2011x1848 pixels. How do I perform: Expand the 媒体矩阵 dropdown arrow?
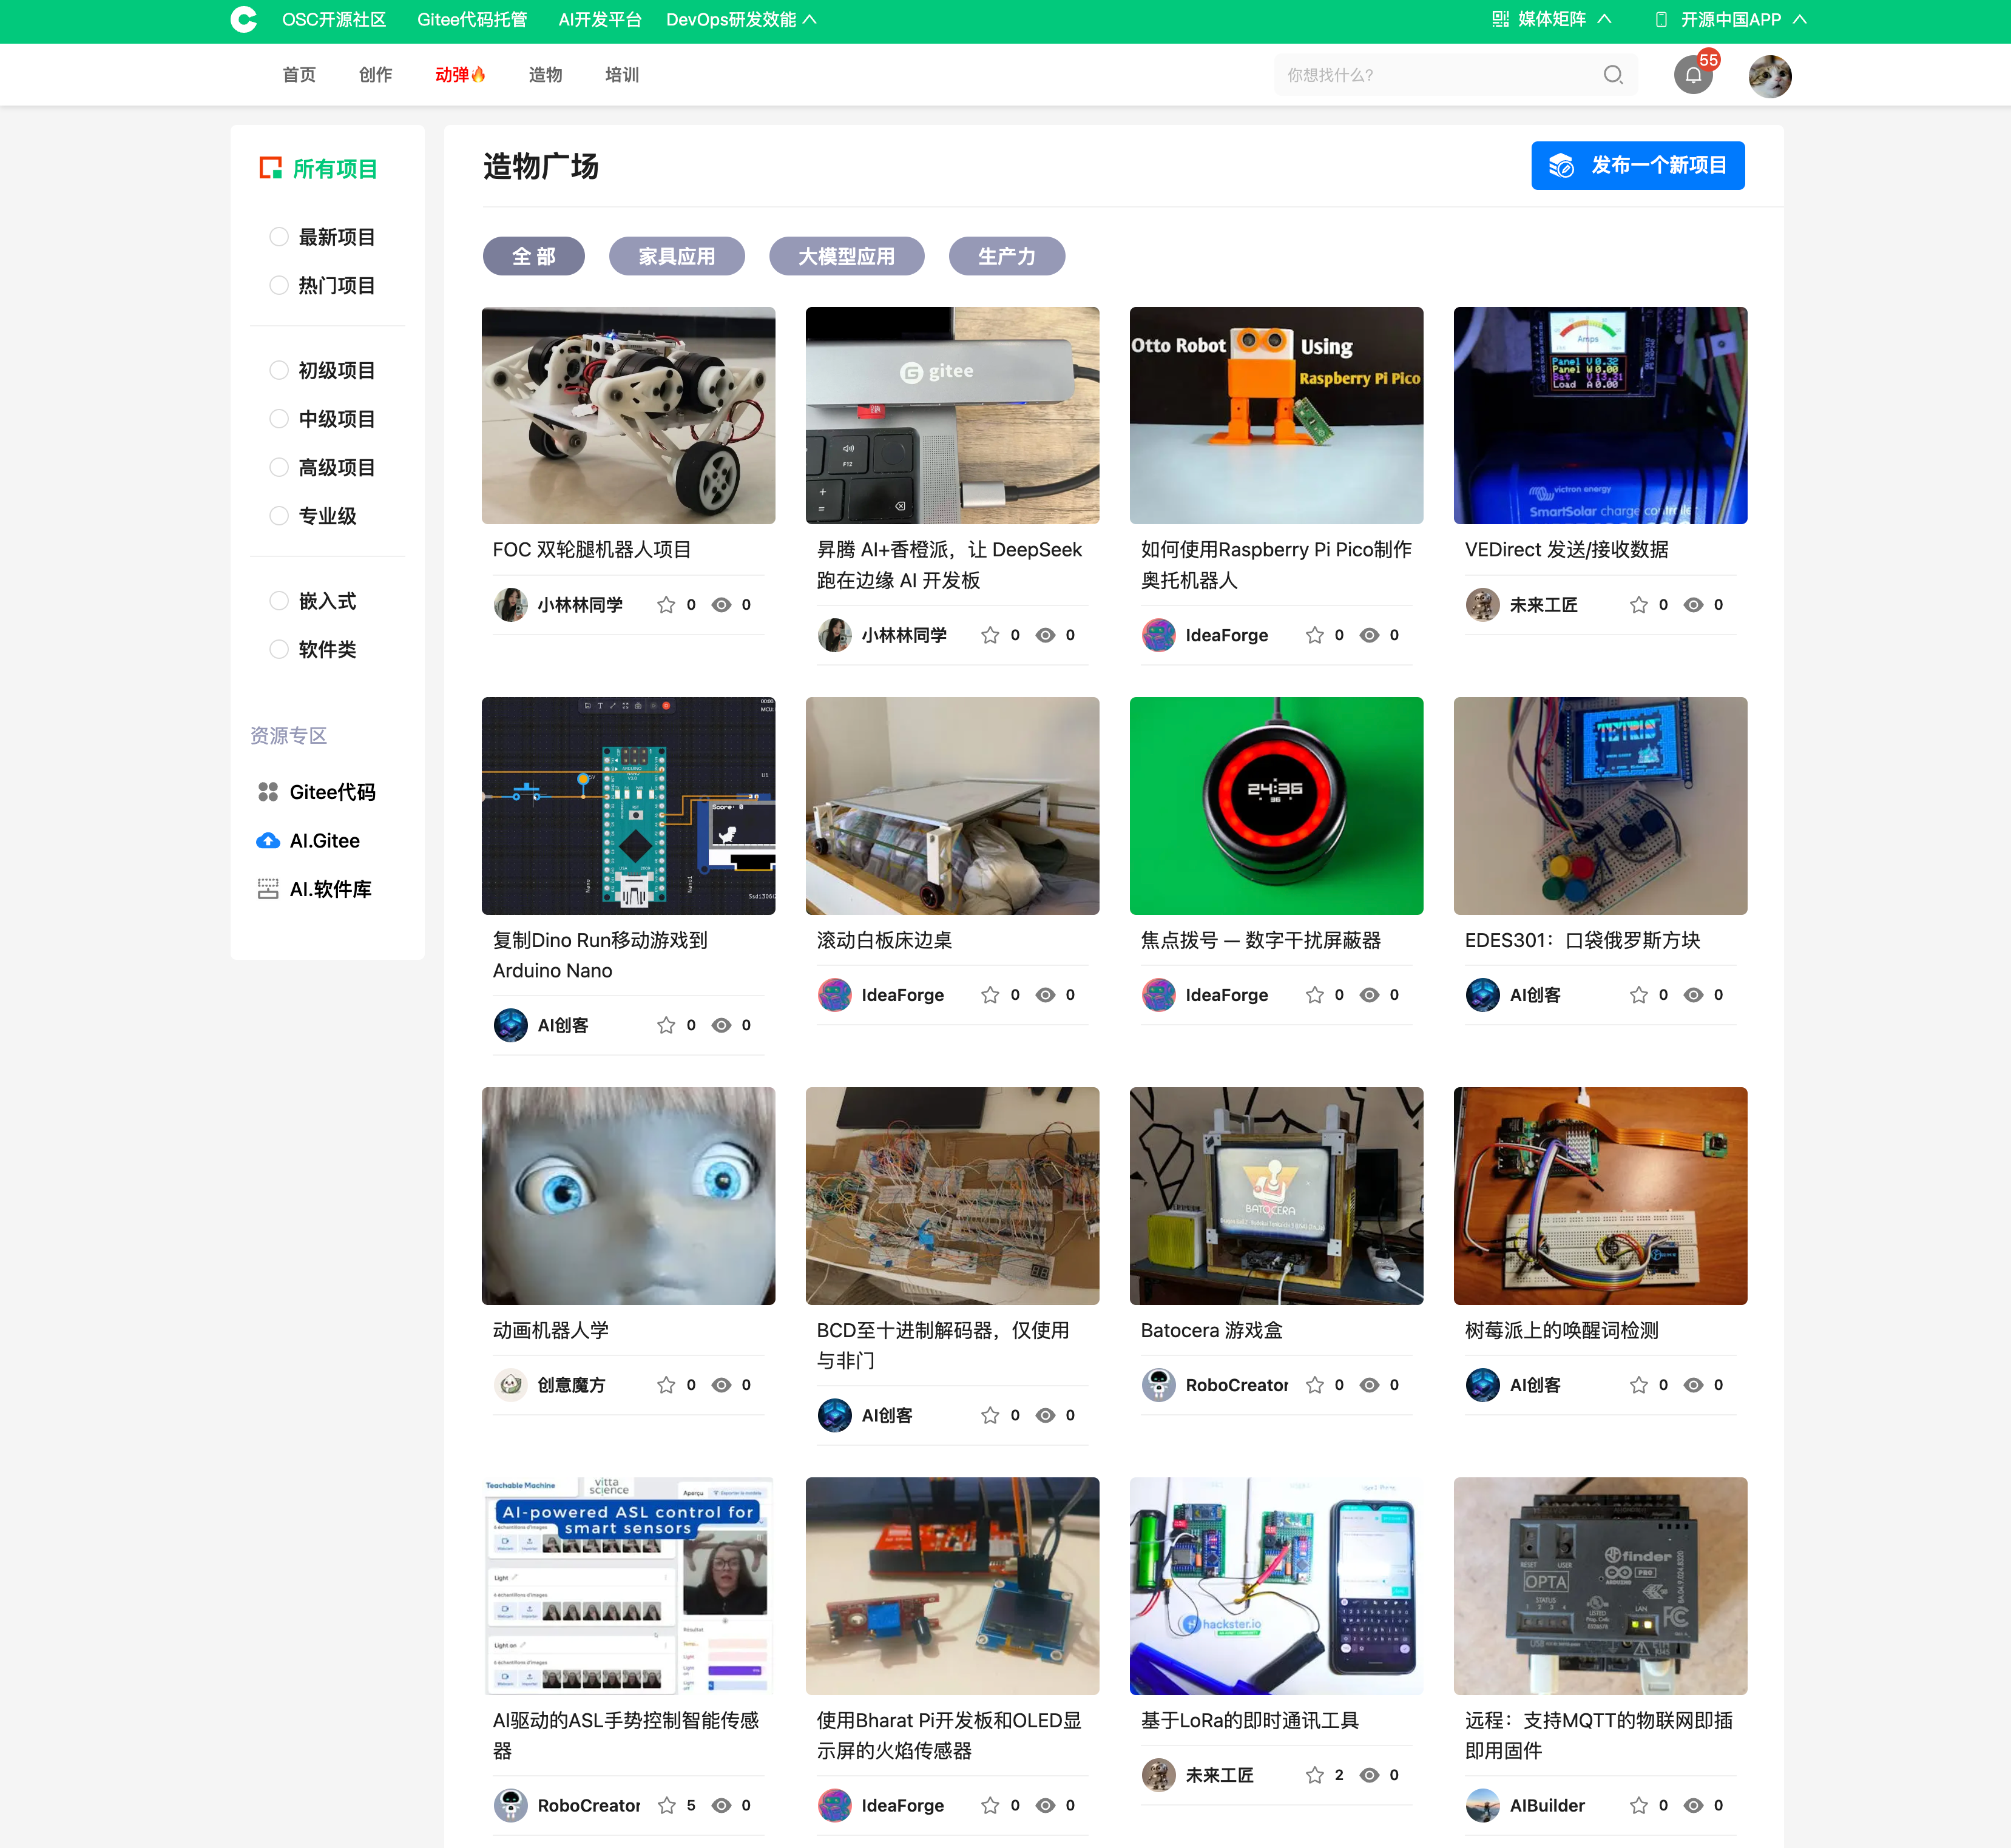(x=1604, y=20)
